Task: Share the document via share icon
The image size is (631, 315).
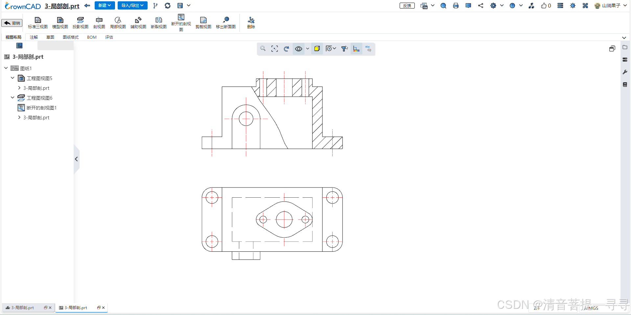Action: (481, 6)
